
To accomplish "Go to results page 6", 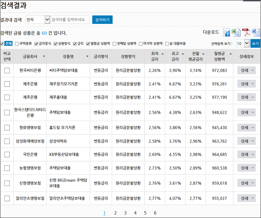I will (155, 213).
